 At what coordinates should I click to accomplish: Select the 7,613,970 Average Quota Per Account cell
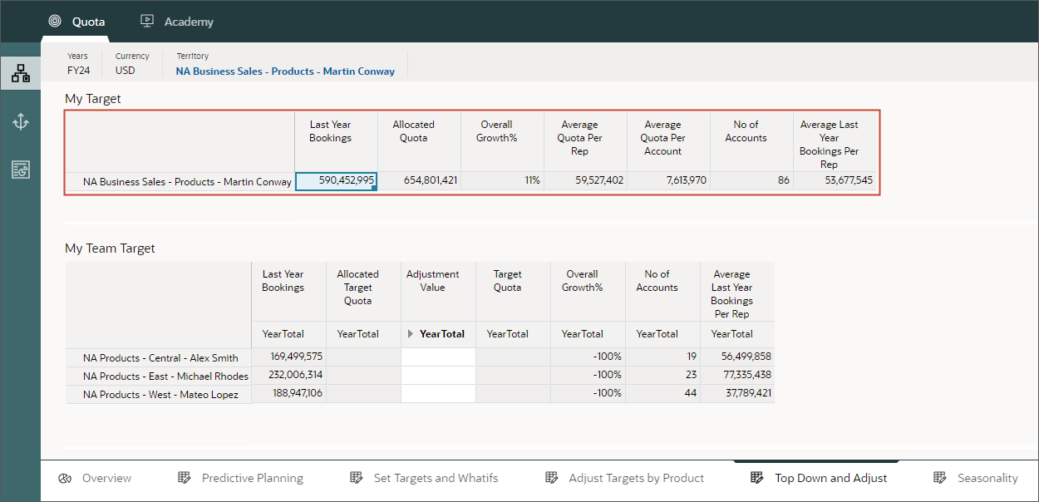668,180
